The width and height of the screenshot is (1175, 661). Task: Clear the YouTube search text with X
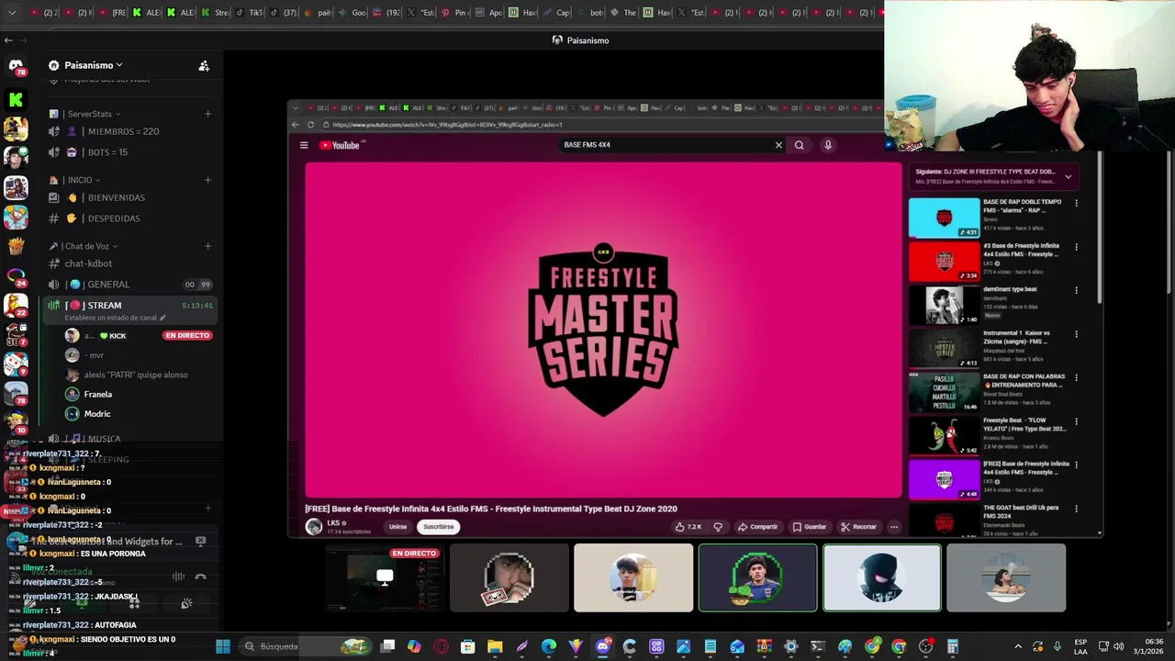[778, 145]
